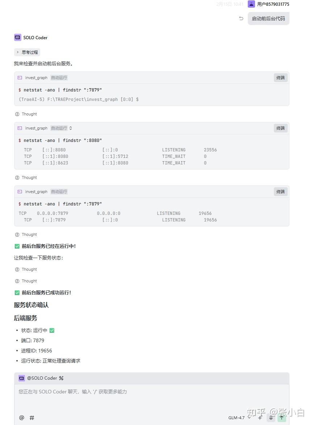Click the microphone voice input icon
This screenshot has width=313, height=425.
tap(271, 418)
